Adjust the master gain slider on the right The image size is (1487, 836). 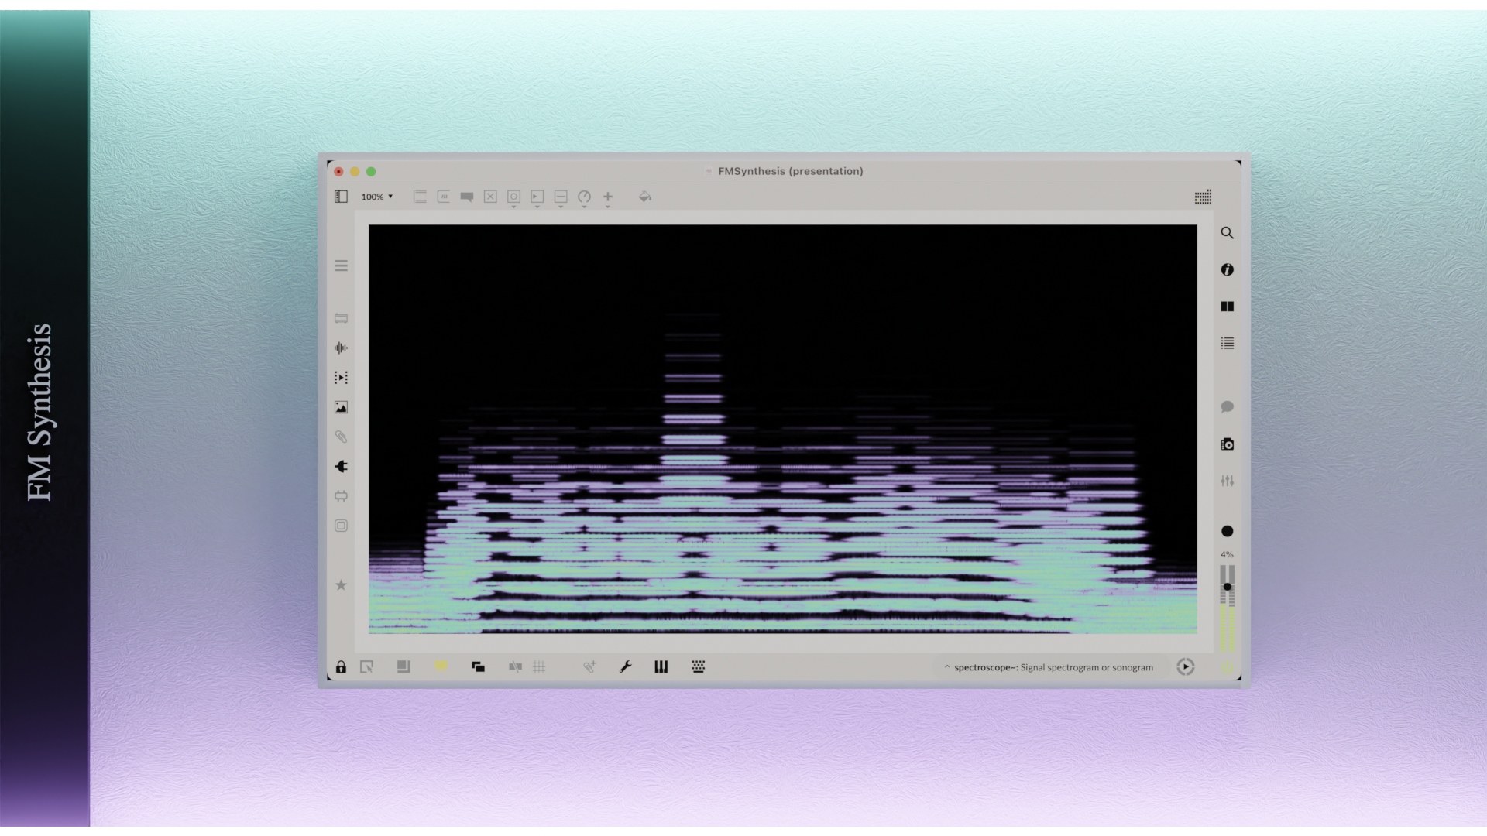click(1228, 588)
